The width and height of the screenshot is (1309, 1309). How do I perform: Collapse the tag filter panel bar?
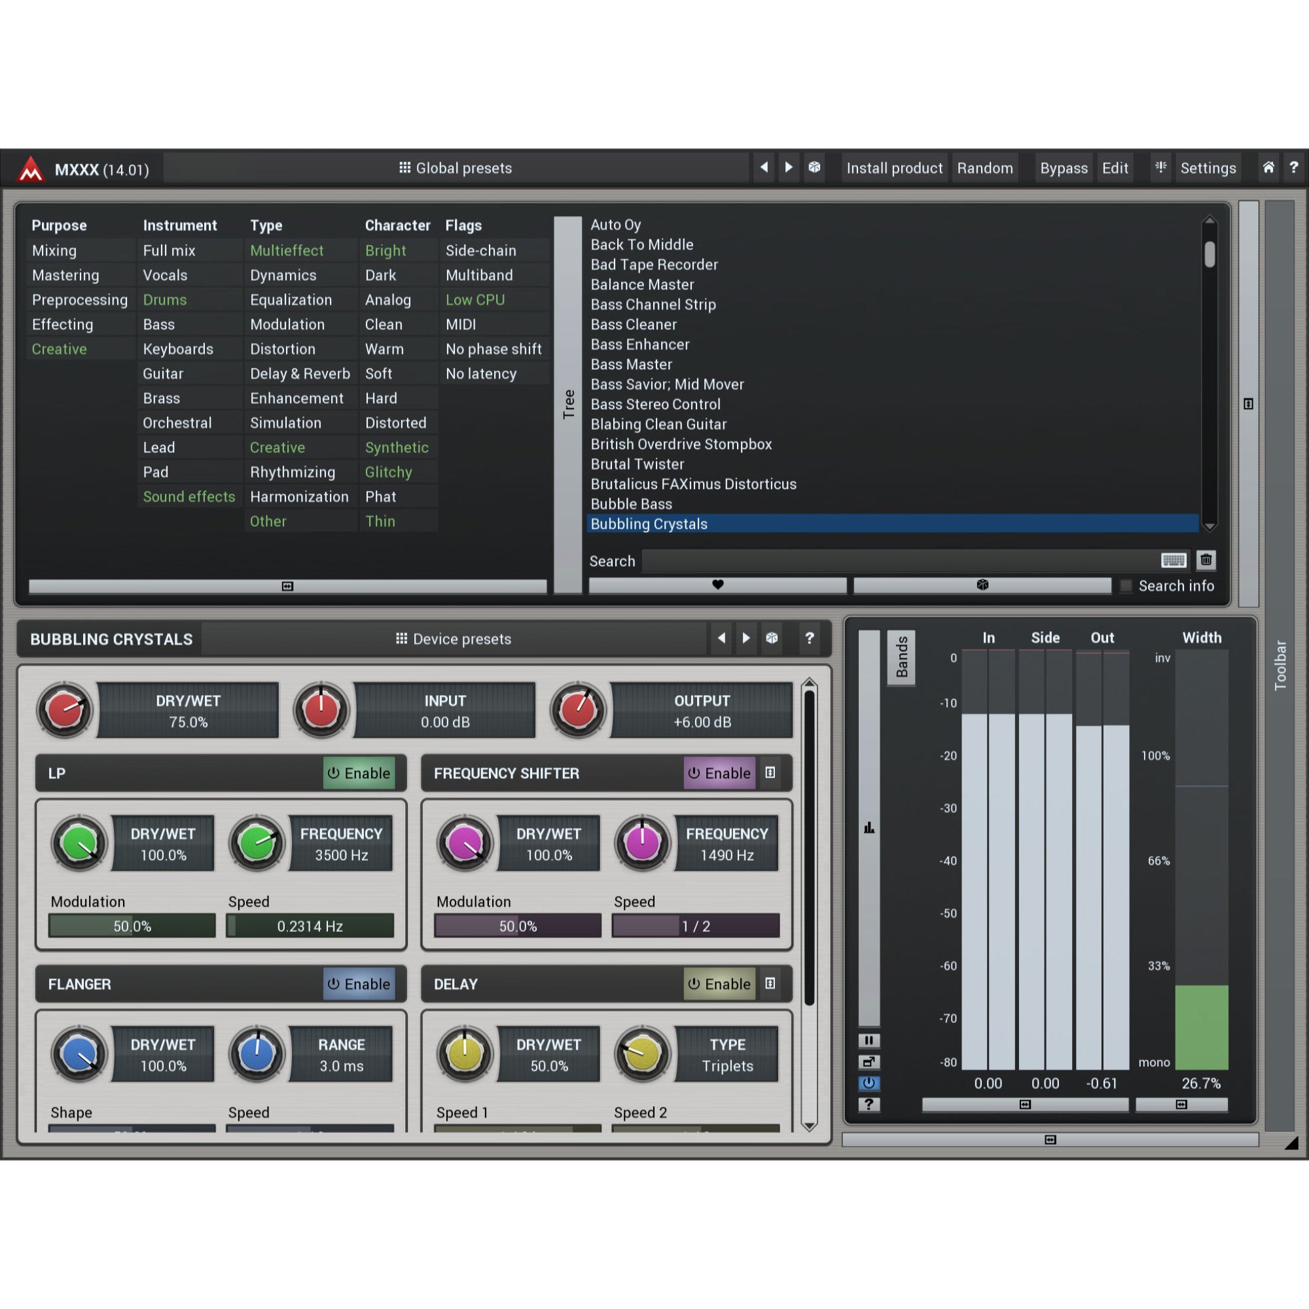pyautogui.click(x=287, y=586)
